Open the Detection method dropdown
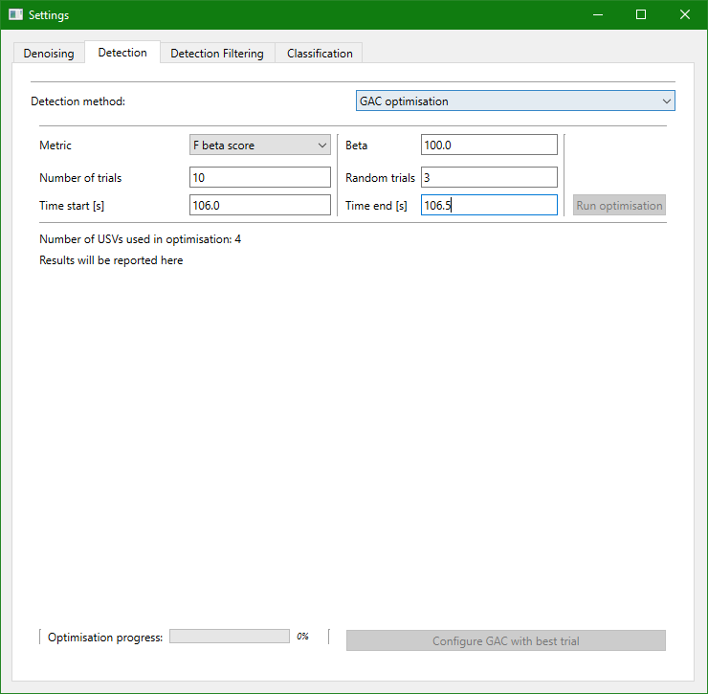The height and width of the screenshot is (694, 708). coord(515,101)
